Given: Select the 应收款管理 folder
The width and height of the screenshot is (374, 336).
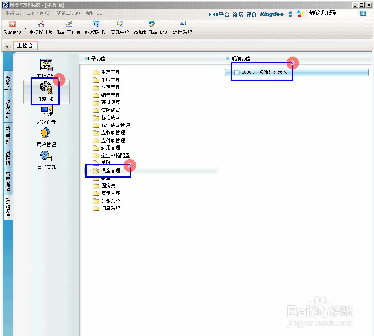Looking at the screenshot, I should [x=109, y=133].
